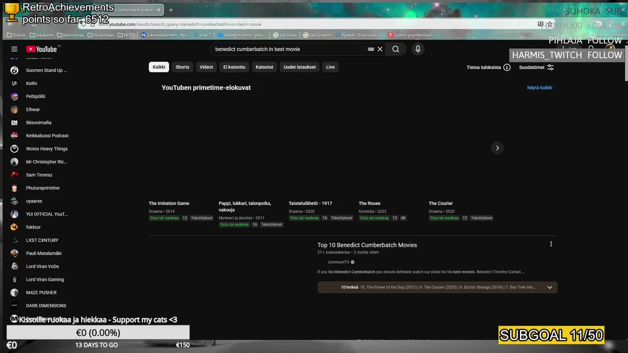Open the Sää Tampere bookmark
This screenshot has height=353, width=628.
point(317,35)
